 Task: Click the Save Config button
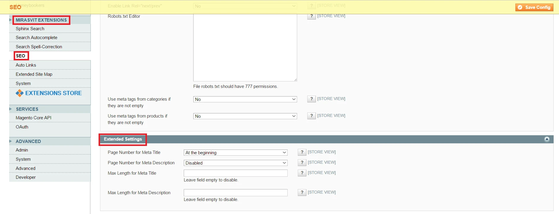[534, 7]
